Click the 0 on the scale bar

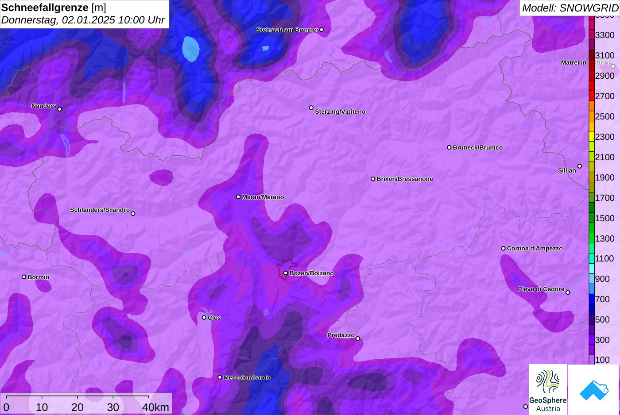(6, 407)
